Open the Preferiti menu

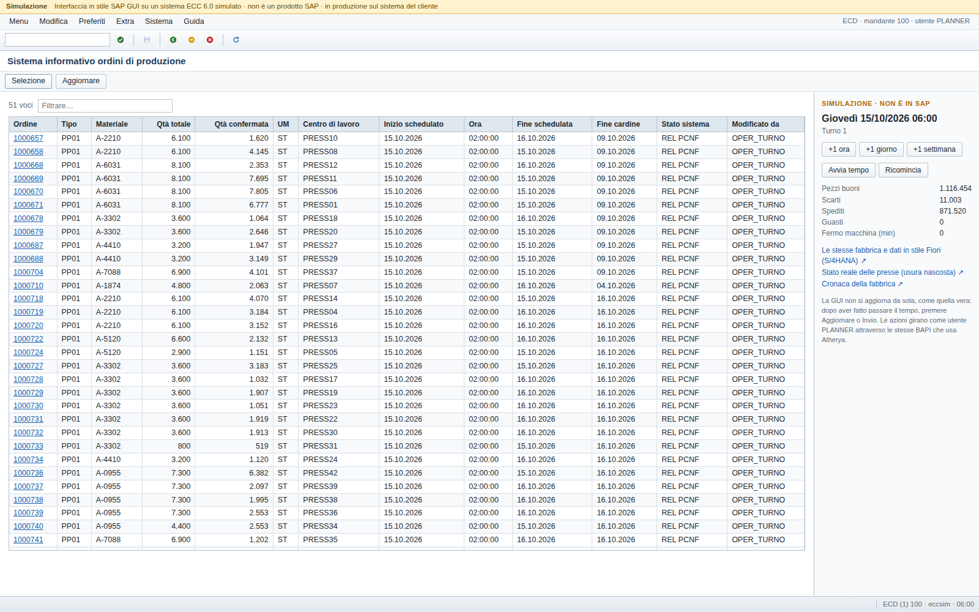[x=92, y=21]
